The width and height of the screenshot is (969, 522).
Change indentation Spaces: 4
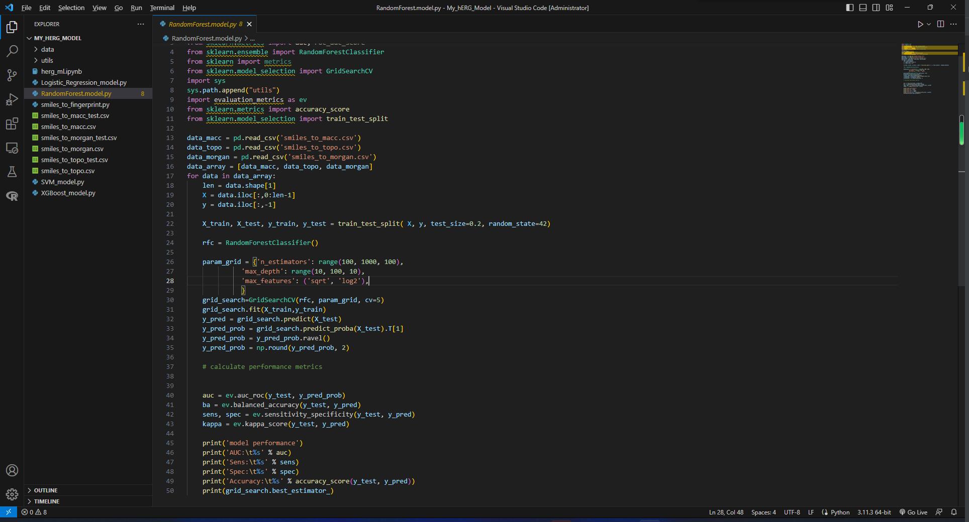[763, 512]
